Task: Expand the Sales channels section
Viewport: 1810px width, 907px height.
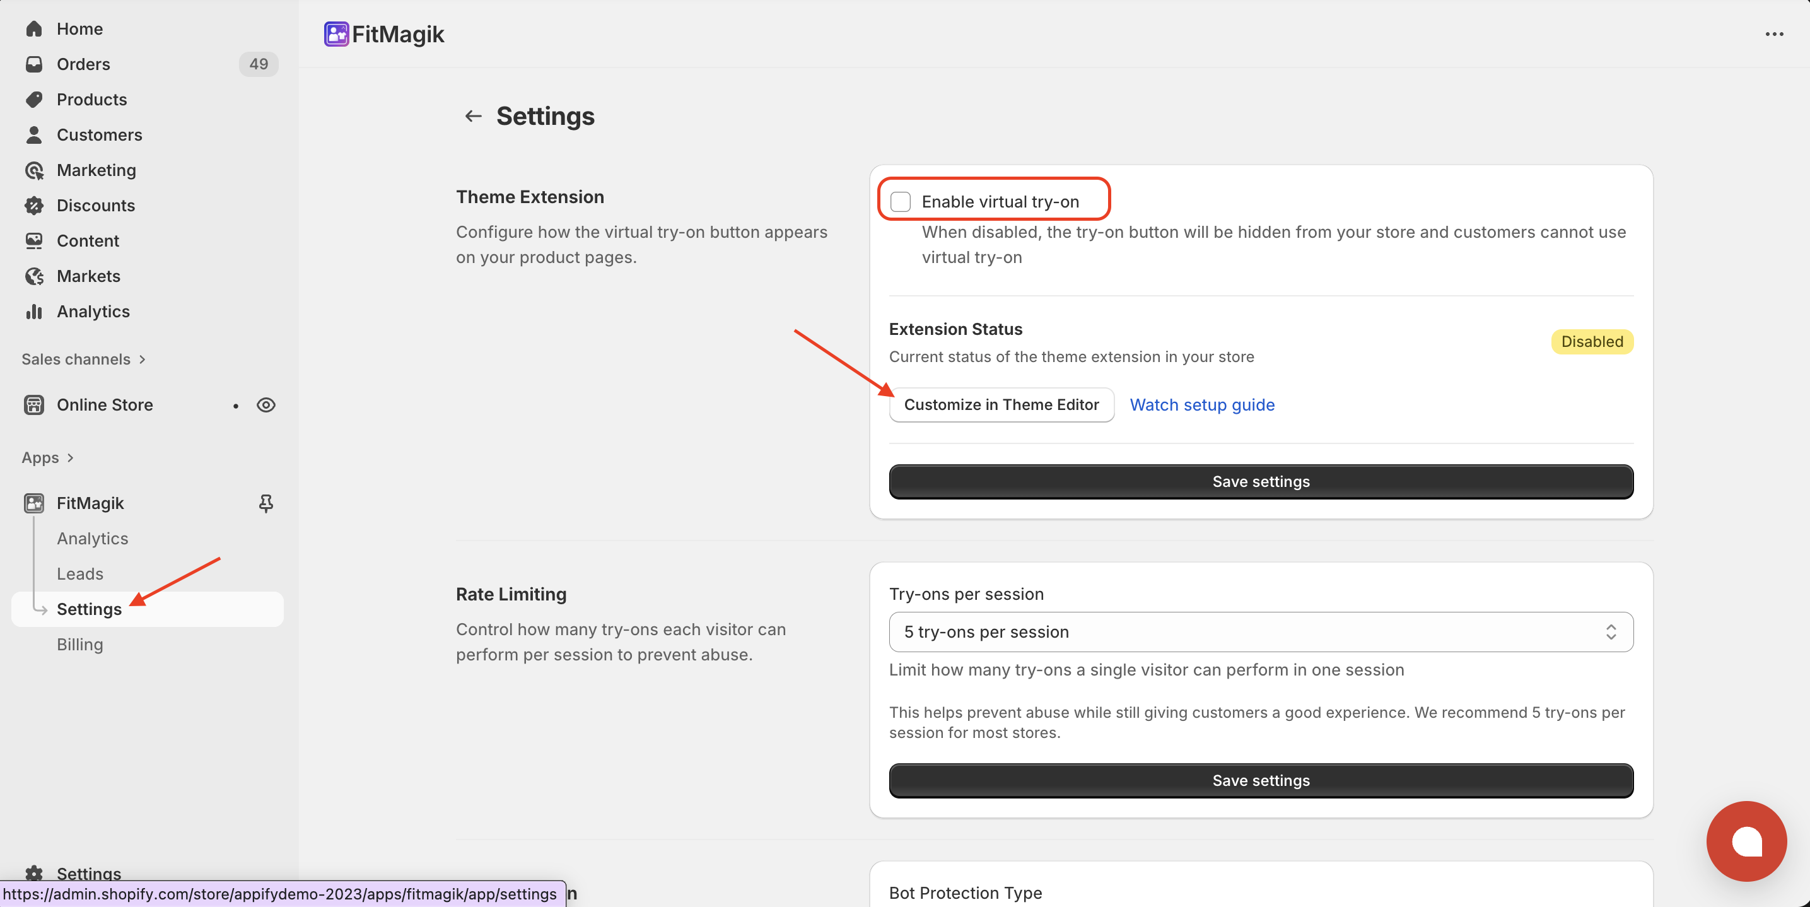Action: tap(141, 359)
